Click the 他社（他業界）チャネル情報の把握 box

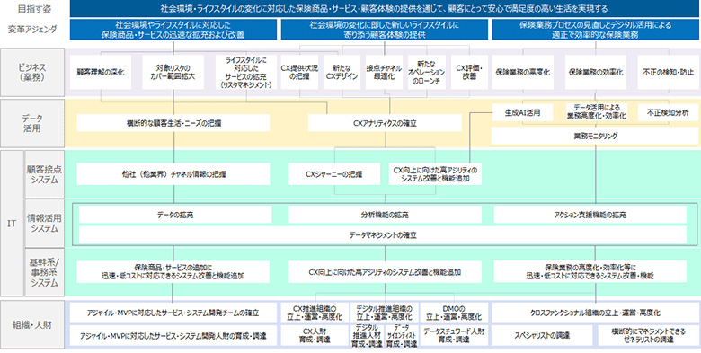point(173,174)
